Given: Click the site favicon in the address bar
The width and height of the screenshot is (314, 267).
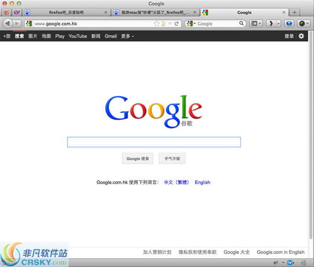Looking at the screenshot, I should pyautogui.click(x=29, y=23).
